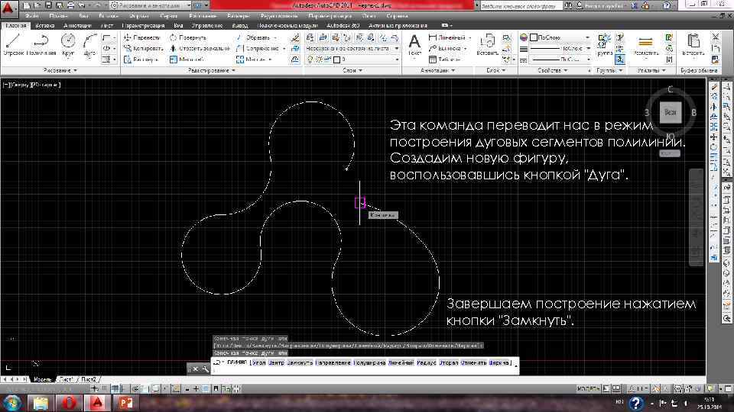Click the Move (Перенести) tool
This screenshot has width=734, height=412.
pyautogui.click(x=142, y=37)
